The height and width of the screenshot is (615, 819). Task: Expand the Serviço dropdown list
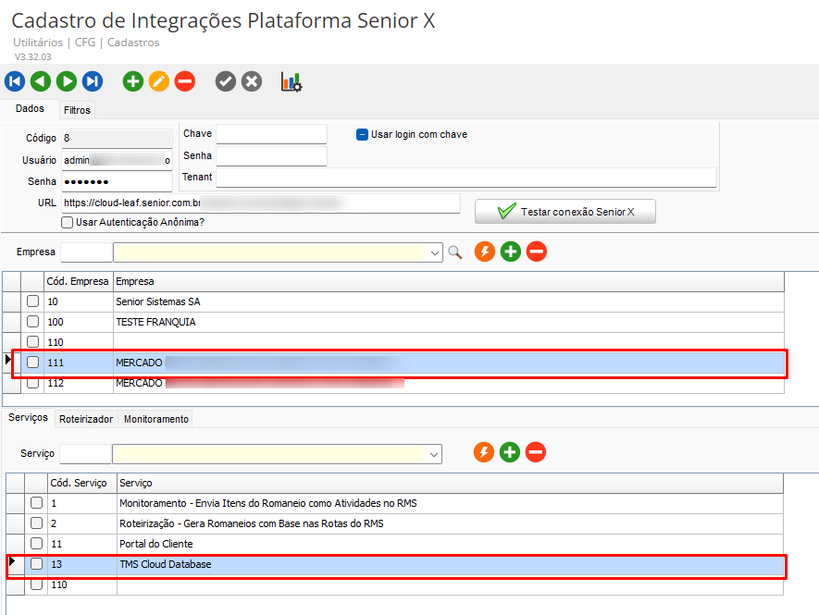[x=433, y=454]
